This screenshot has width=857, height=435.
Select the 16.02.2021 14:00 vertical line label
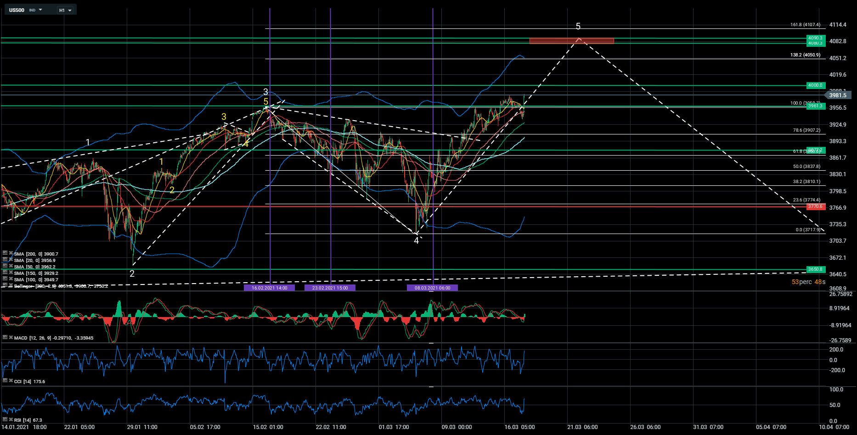click(269, 288)
